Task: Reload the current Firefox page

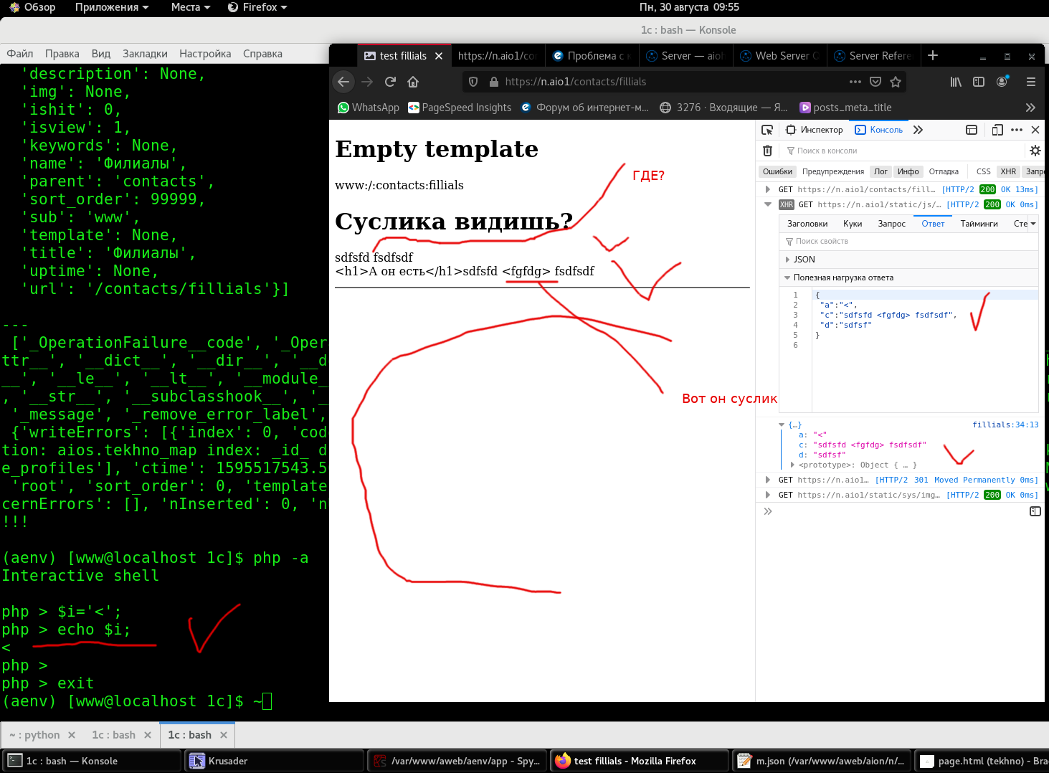Action: [x=390, y=82]
